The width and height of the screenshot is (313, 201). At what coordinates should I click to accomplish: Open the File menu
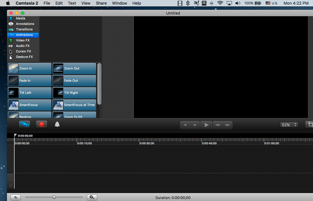pos(47,3)
